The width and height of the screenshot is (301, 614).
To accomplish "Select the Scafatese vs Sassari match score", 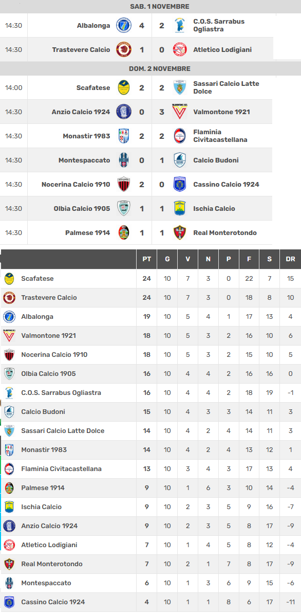I will point(152,88).
